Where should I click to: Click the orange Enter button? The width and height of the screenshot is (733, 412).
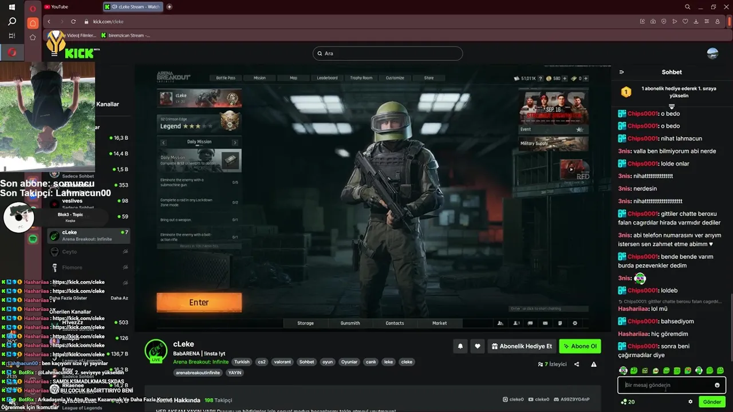click(x=199, y=302)
